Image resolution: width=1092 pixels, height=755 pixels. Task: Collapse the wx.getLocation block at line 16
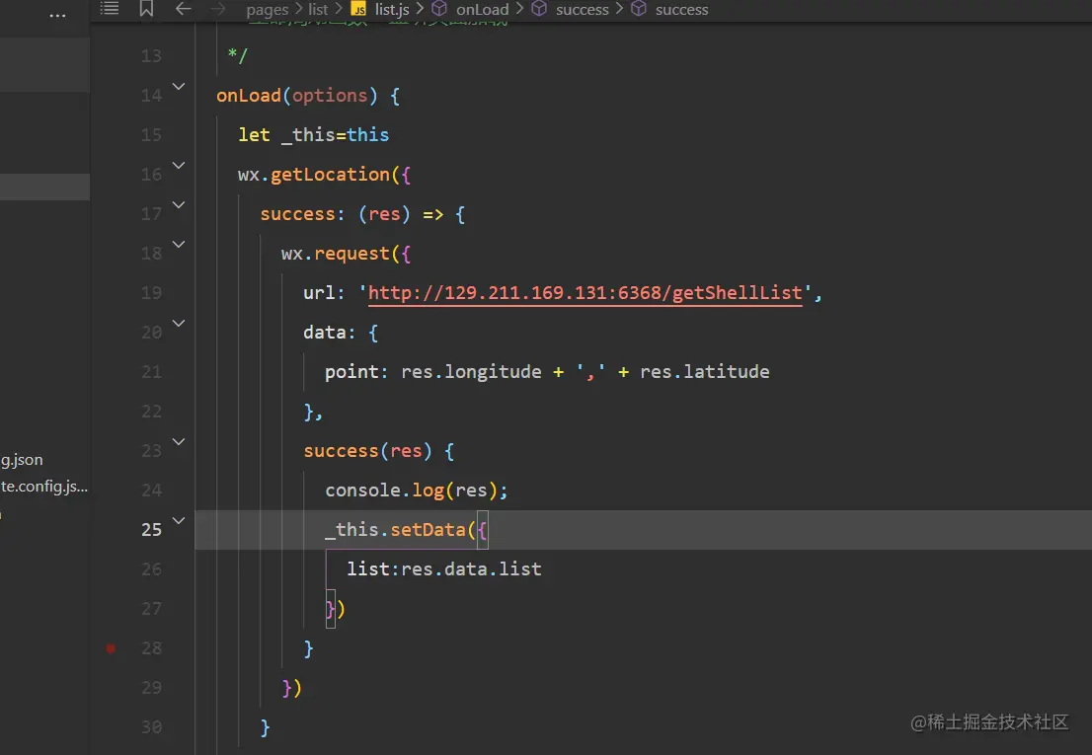tap(178, 166)
